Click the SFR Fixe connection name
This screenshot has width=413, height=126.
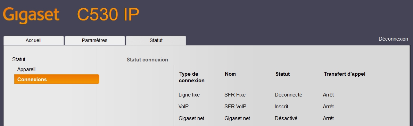pyautogui.click(x=235, y=95)
